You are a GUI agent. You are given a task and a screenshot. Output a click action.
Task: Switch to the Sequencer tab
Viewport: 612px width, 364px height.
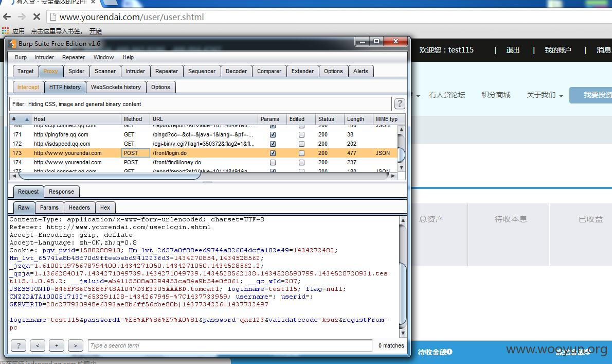(x=202, y=71)
